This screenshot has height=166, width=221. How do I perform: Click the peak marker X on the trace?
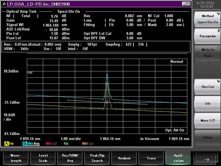tap(107, 102)
